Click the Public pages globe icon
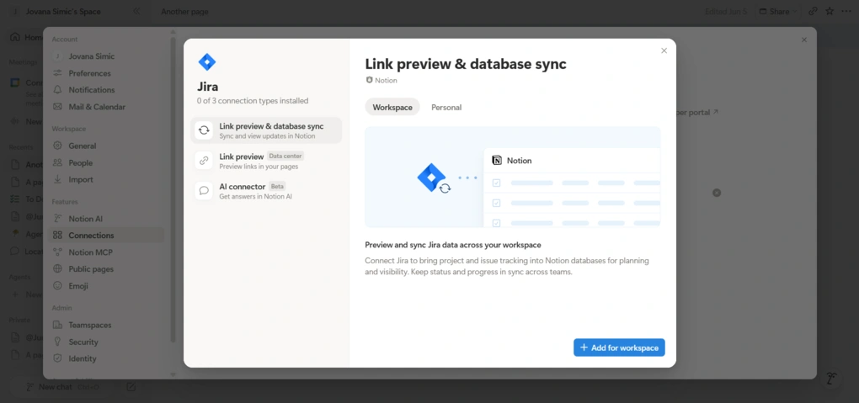The image size is (859, 403). (x=57, y=269)
